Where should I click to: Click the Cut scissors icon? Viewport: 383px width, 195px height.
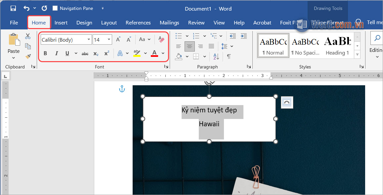tap(28, 36)
